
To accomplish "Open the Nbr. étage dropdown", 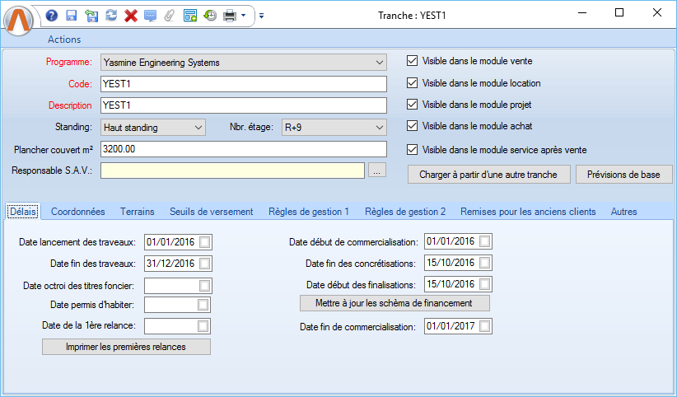I will pyautogui.click(x=379, y=128).
